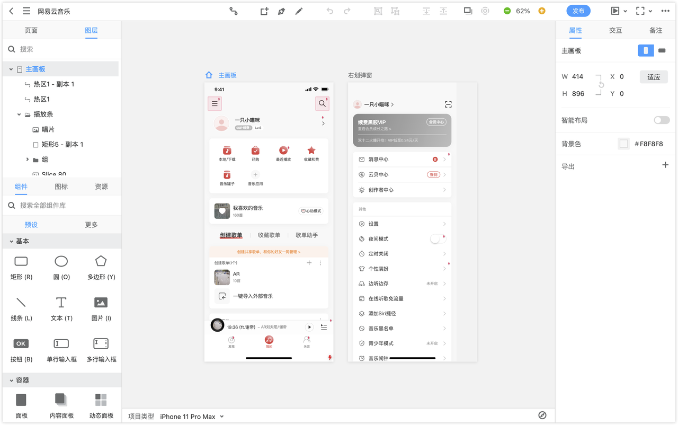Collapse the 播放条 folder layer
The image size is (678, 425).
[x=19, y=114]
